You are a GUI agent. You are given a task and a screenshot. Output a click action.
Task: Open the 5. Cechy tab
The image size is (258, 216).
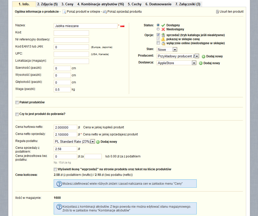click(135, 4)
